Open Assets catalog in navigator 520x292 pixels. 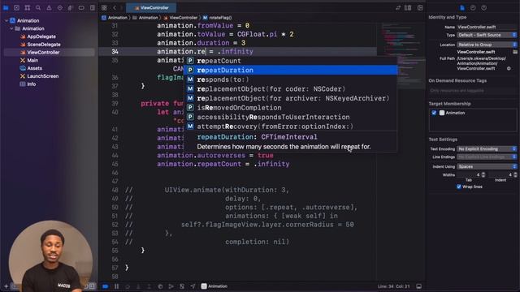34,68
